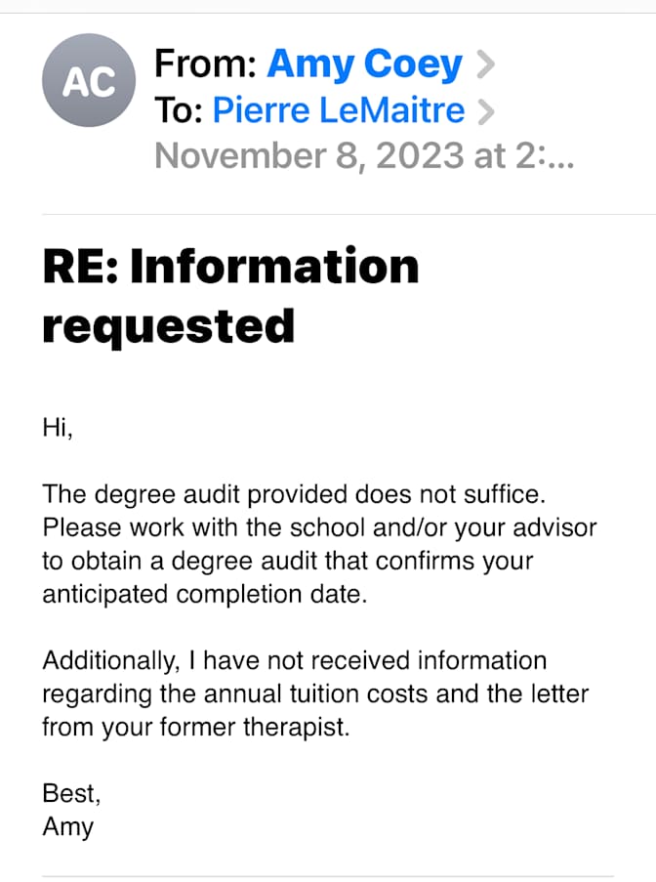Select the To: label

pos(179,109)
